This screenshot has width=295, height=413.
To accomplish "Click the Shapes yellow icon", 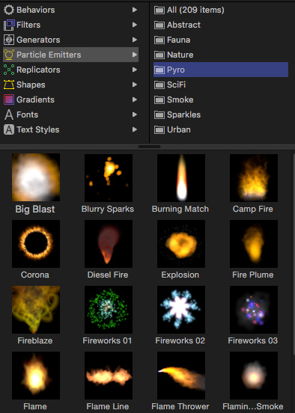I will (x=9, y=85).
